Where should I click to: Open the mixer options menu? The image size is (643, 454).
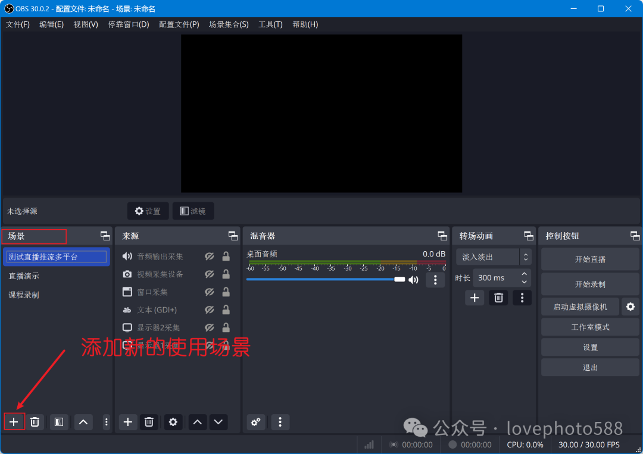click(280, 422)
